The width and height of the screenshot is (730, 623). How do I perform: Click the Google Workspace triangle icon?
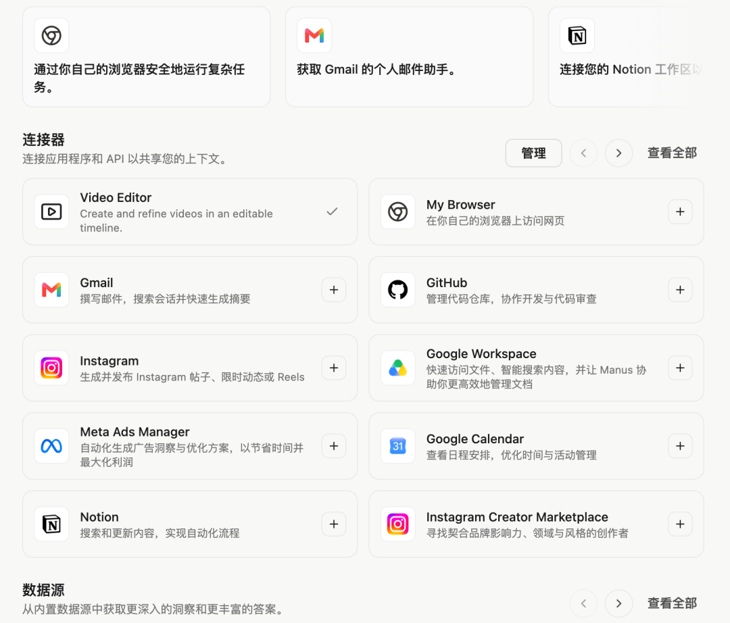point(398,368)
